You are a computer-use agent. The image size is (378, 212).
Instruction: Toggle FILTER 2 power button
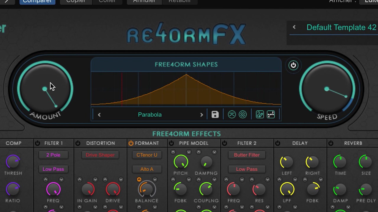click(224, 143)
